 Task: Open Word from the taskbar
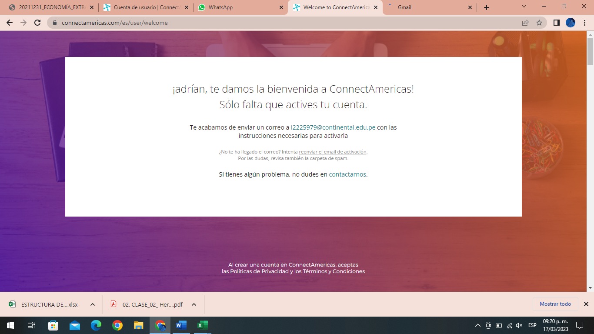pyautogui.click(x=181, y=325)
